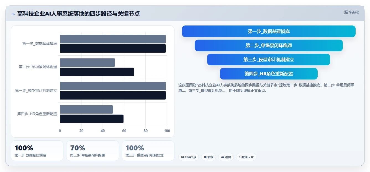Click the 漏斗转化 label in header
This screenshot has width=370, height=172.
(351, 12)
